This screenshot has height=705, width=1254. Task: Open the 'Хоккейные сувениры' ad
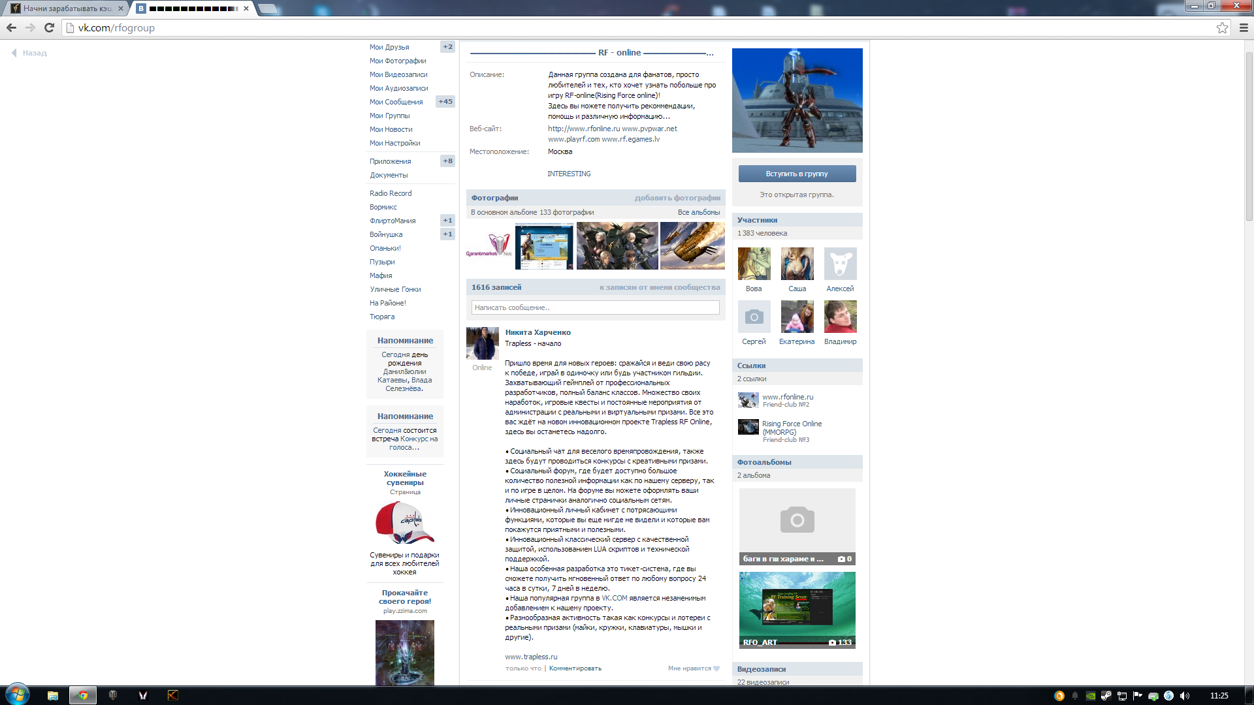(x=405, y=478)
